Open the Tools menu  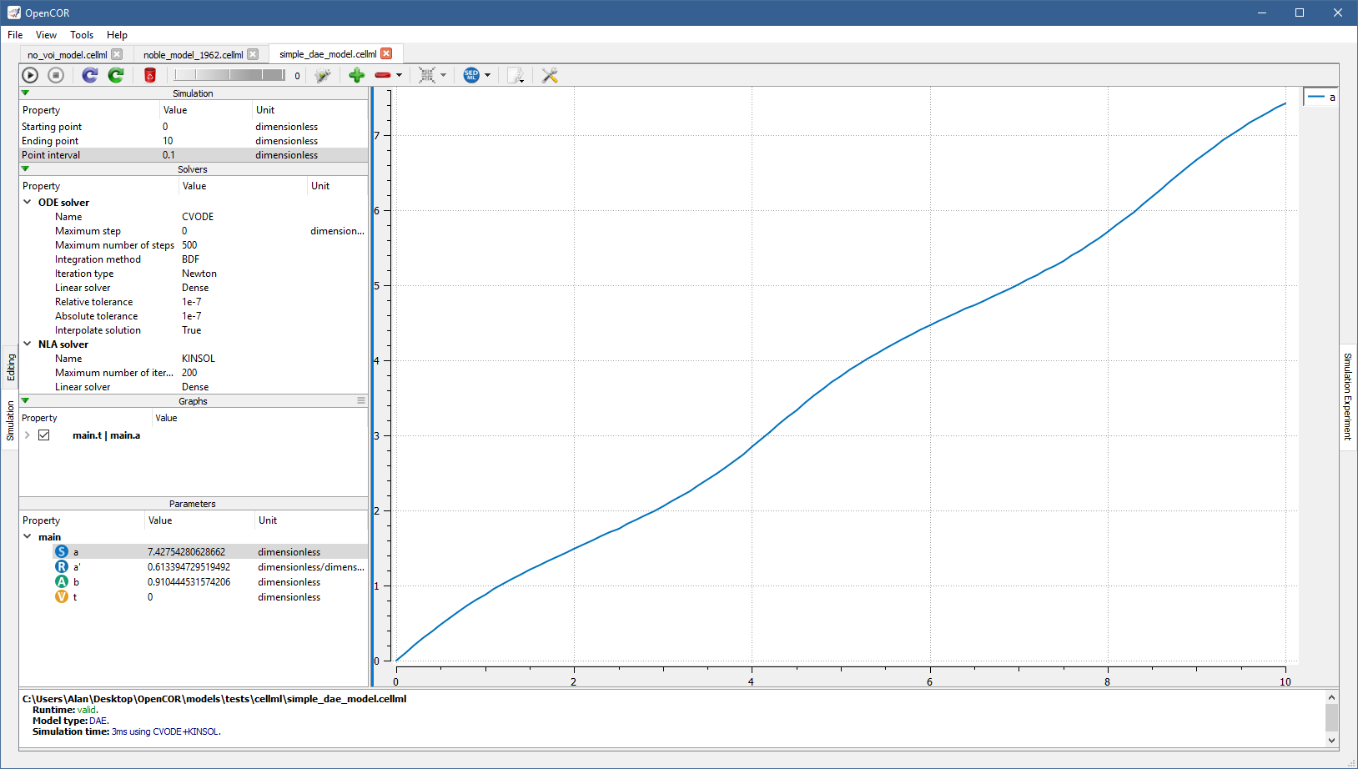coord(82,35)
